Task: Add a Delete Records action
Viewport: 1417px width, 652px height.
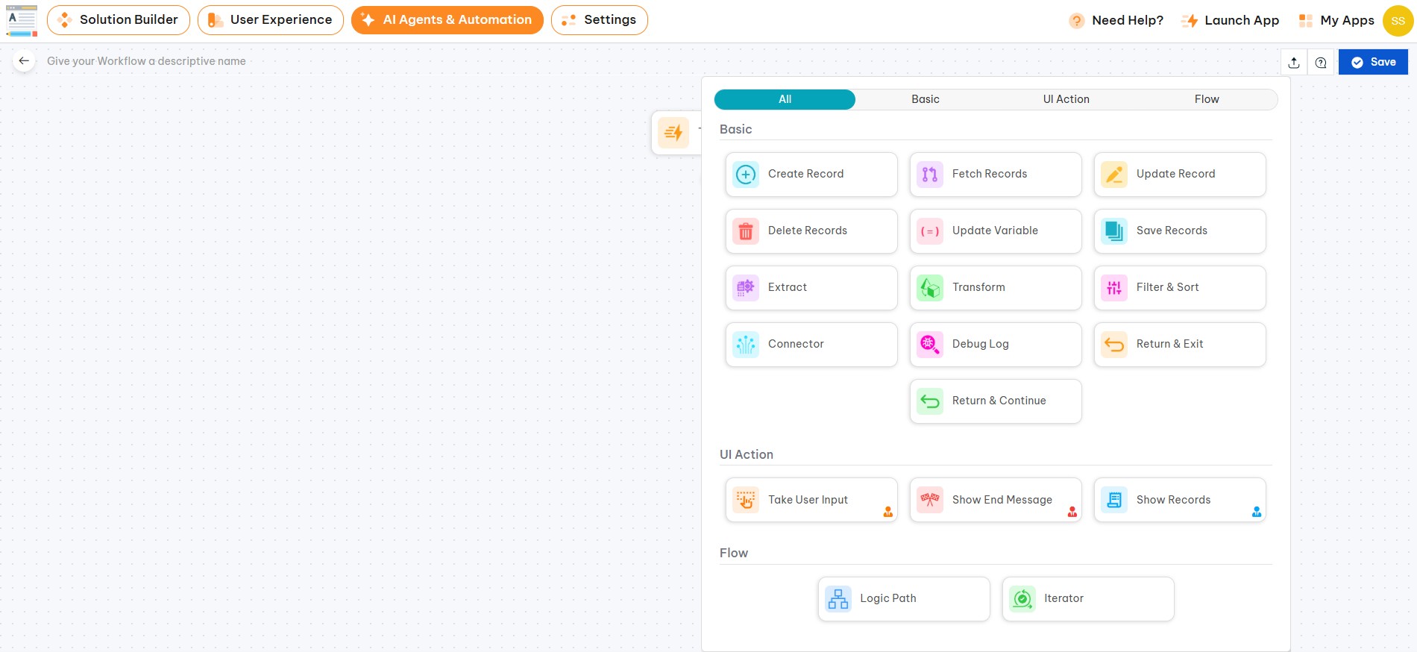Action: 811,231
